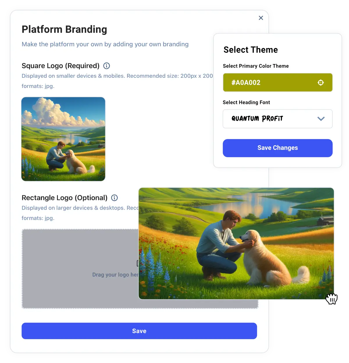Click the Select Primary Color Theme label
Screen dimensions: 349x363
coord(256,66)
